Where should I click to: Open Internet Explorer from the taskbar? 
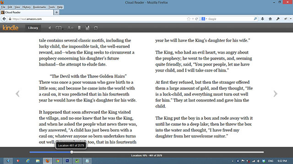[x=27, y=161]
